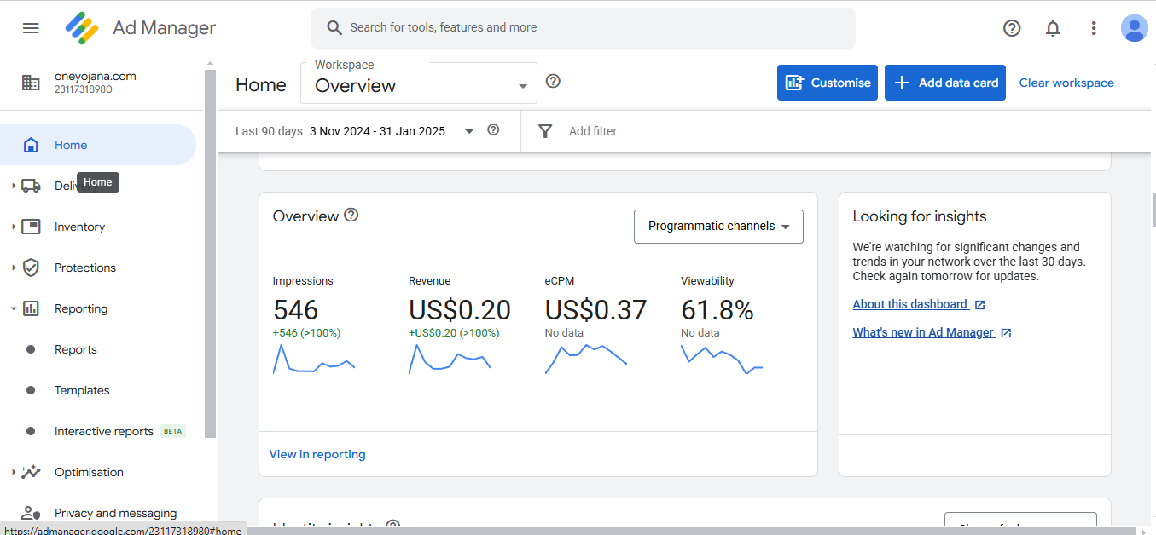Open the About this dashboard link

(x=910, y=304)
